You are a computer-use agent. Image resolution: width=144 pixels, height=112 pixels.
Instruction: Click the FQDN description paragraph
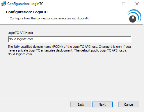[x=69, y=50]
